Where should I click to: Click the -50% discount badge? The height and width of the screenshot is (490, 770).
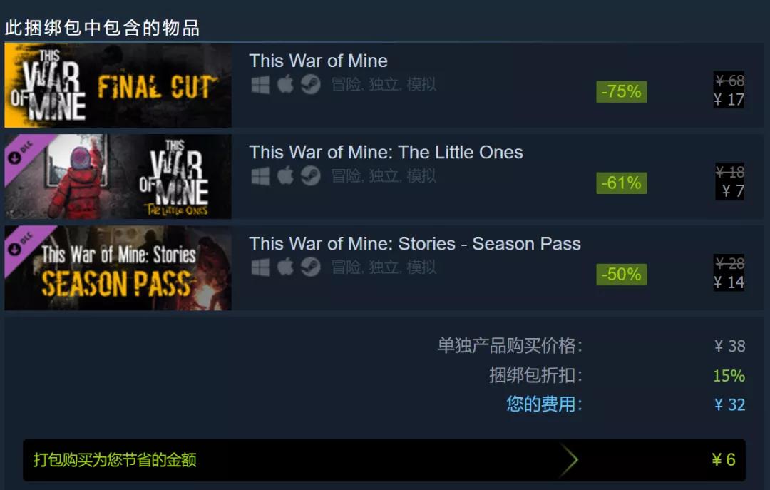(x=621, y=274)
